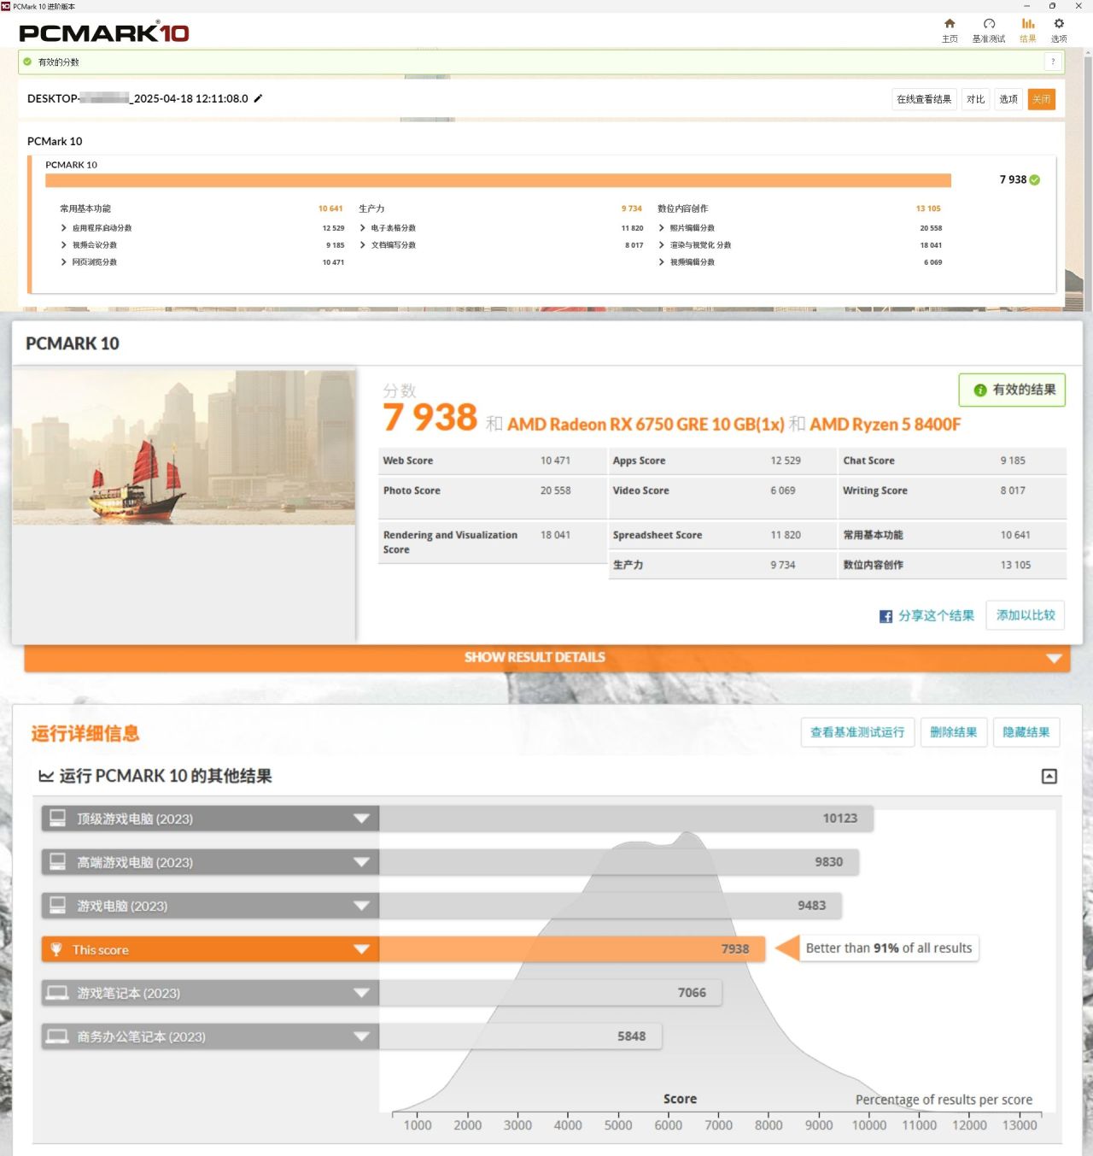Expand the SHOW RESULT DETAILS bar
Viewport: 1093px width, 1156px height.
coord(546,658)
